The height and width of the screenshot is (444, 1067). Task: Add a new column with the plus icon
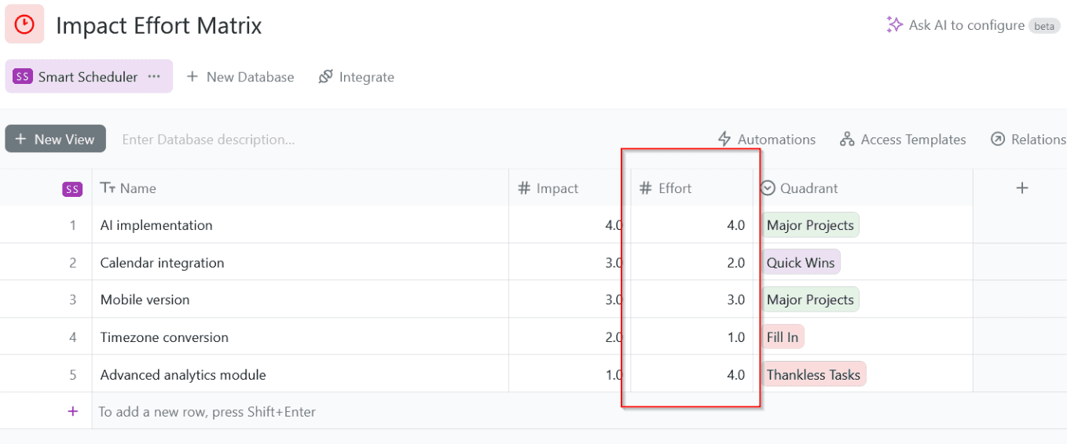tap(1021, 188)
